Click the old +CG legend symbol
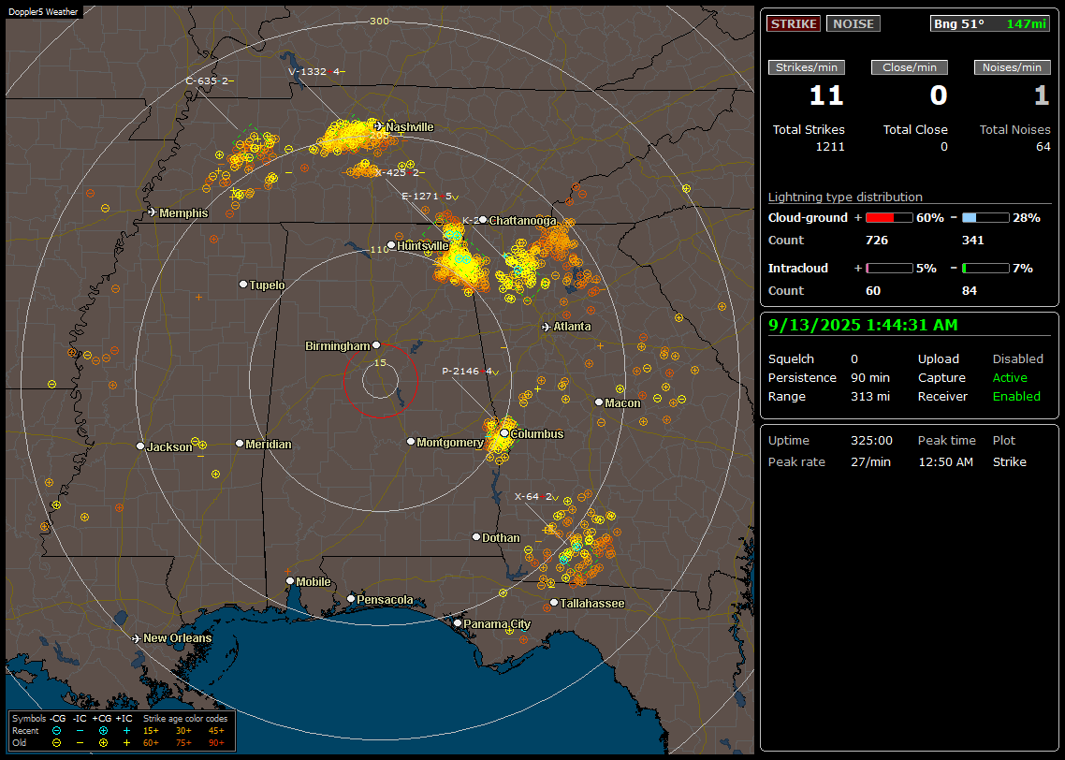Image resolution: width=1065 pixels, height=760 pixels. [x=103, y=743]
